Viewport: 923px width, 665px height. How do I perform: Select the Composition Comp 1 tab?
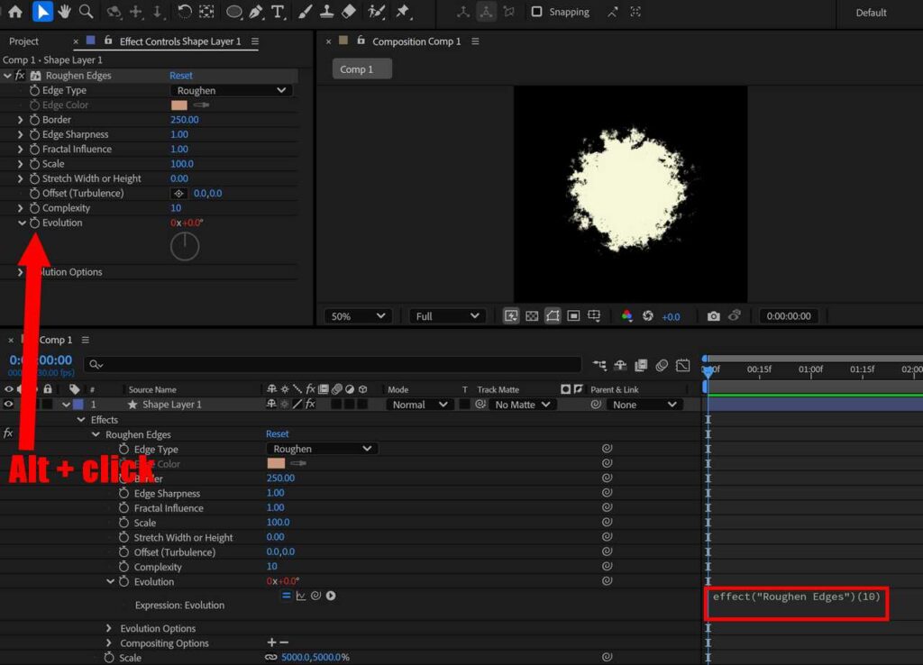(x=416, y=41)
